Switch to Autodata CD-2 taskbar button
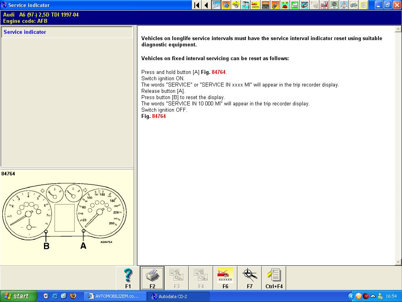 tap(179, 296)
